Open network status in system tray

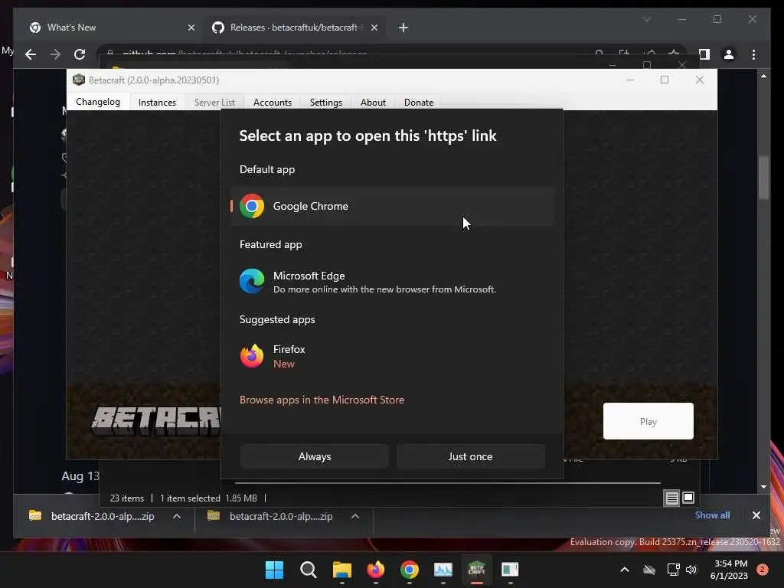(673, 570)
